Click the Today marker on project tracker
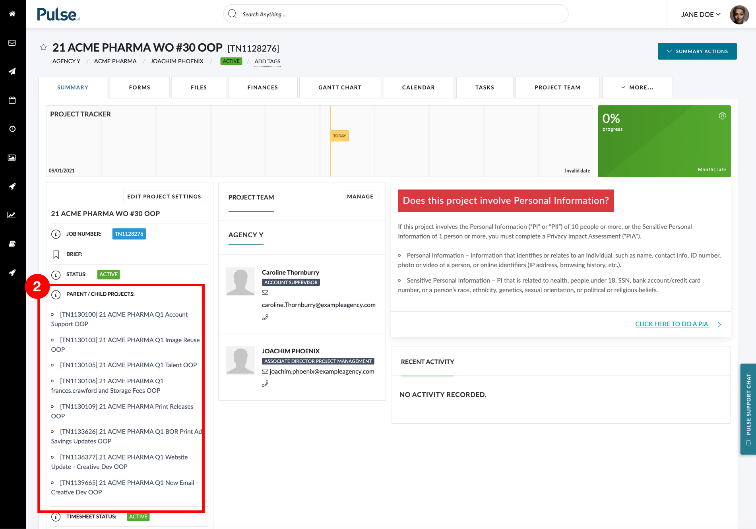The height and width of the screenshot is (529, 756). 339,136
